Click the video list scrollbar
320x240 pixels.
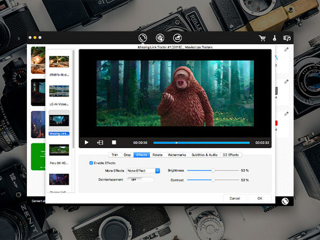[x=74, y=99]
